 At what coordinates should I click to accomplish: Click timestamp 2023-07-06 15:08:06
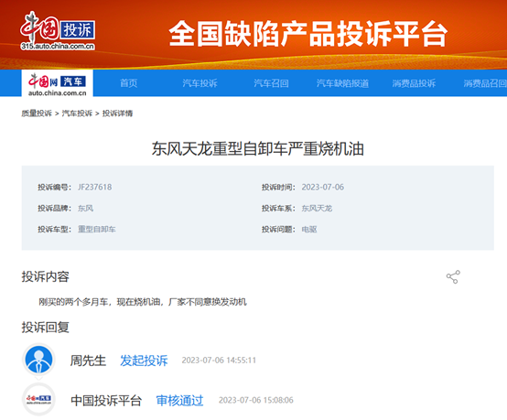256,400
